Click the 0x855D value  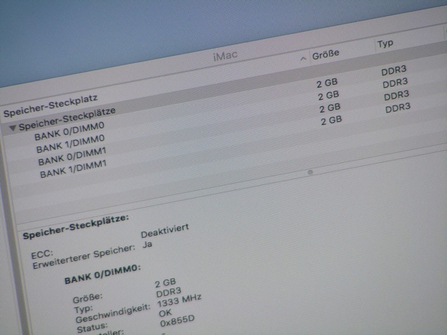tap(177, 322)
